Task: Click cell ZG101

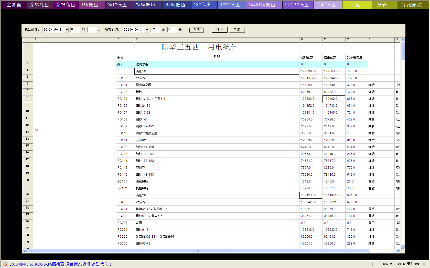Action: [125, 181]
